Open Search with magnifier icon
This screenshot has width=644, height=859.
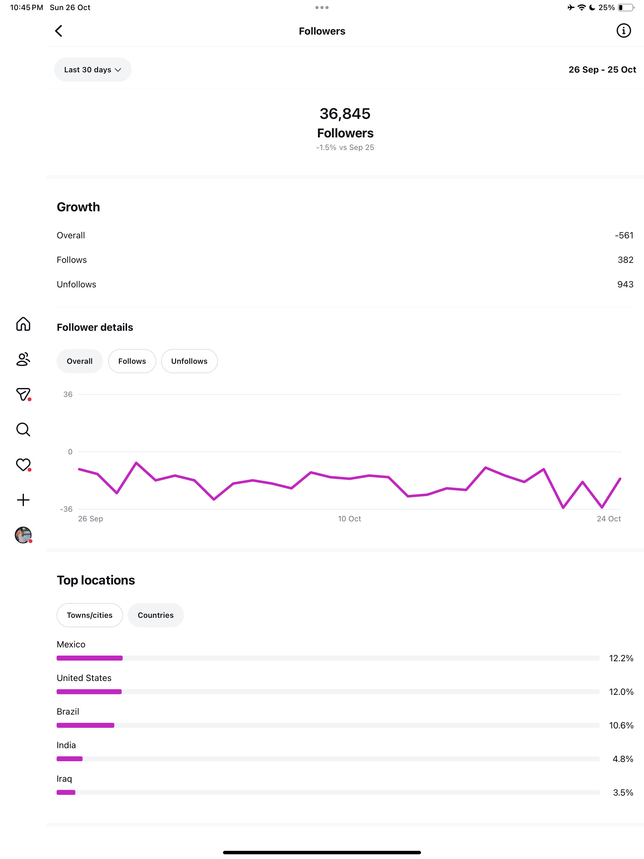[x=23, y=429]
